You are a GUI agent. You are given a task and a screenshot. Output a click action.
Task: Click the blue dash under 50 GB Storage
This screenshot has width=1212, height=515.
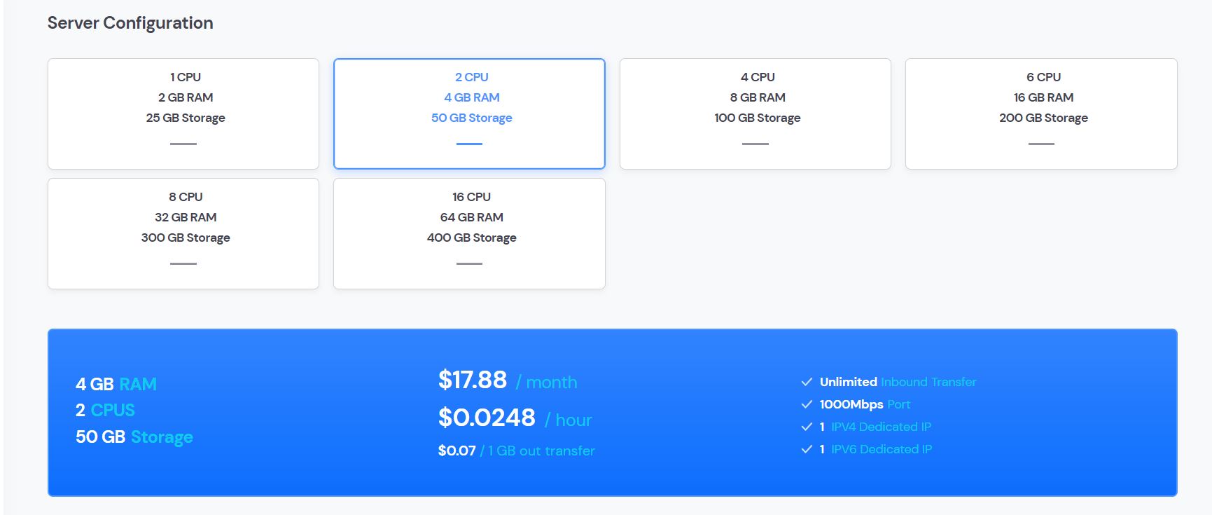click(469, 144)
